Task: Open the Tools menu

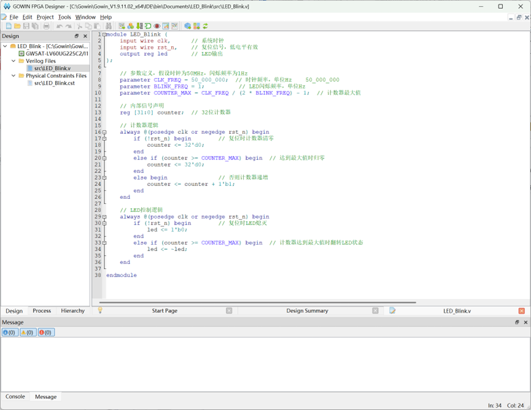Action: tap(64, 17)
